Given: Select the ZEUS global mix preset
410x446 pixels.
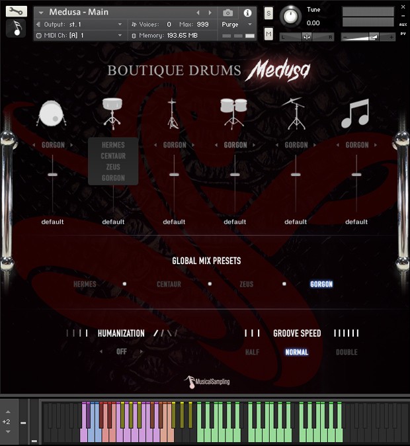Looking at the screenshot, I should [x=246, y=284].
